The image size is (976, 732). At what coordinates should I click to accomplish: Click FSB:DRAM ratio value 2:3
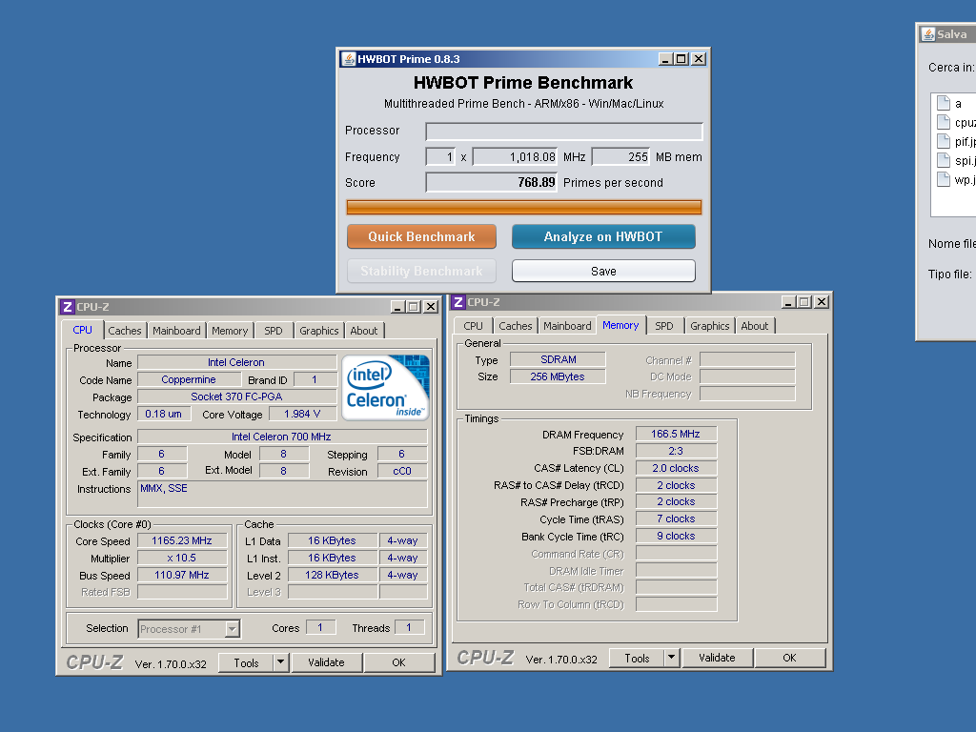[676, 451]
